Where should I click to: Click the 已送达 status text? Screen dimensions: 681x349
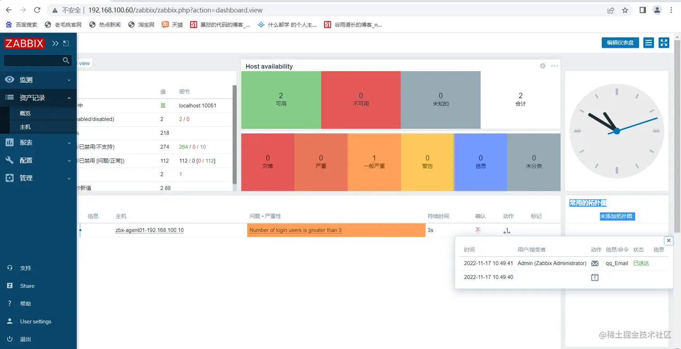pyautogui.click(x=641, y=263)
